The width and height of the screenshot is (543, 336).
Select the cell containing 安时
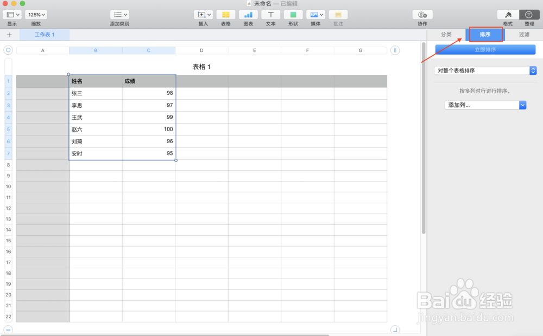click(x=96, y=154)
